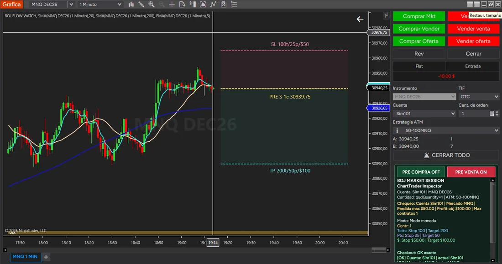Click the SL 100t/25p/$50 stop line label

point(290,44)
